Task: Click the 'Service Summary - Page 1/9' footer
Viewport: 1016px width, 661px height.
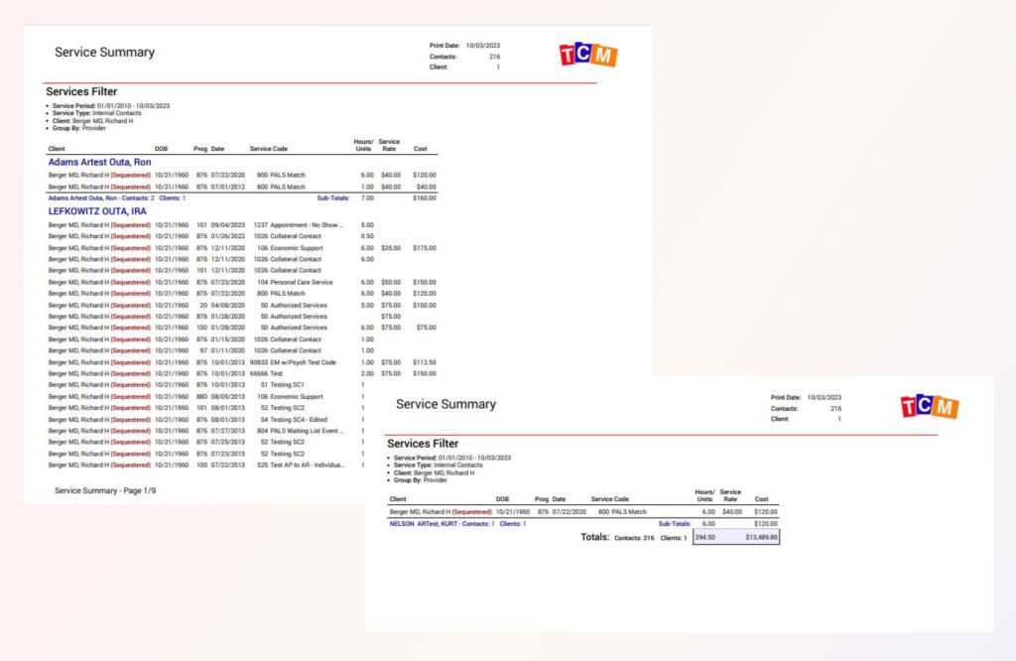Action: pos(106,489)
